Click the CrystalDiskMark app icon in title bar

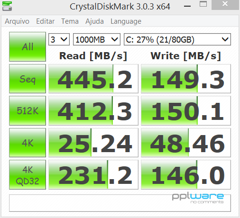(x=7, y=6)
